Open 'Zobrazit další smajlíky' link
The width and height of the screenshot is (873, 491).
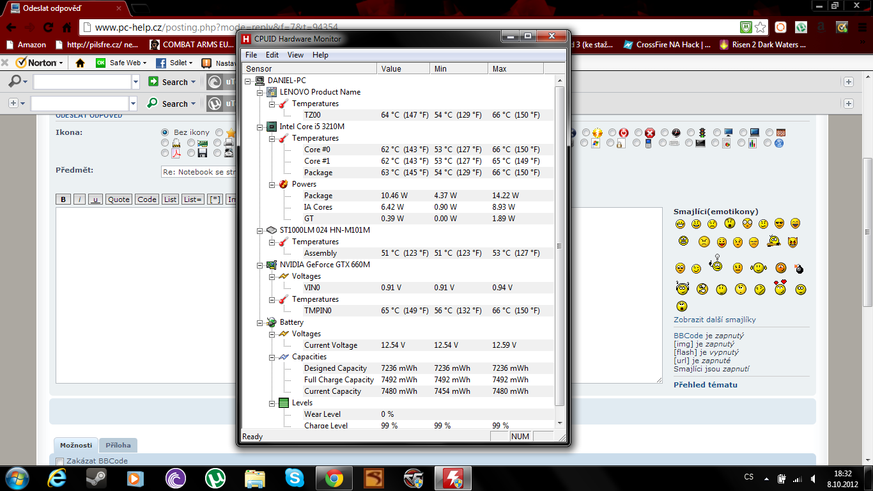pos(715,320)
